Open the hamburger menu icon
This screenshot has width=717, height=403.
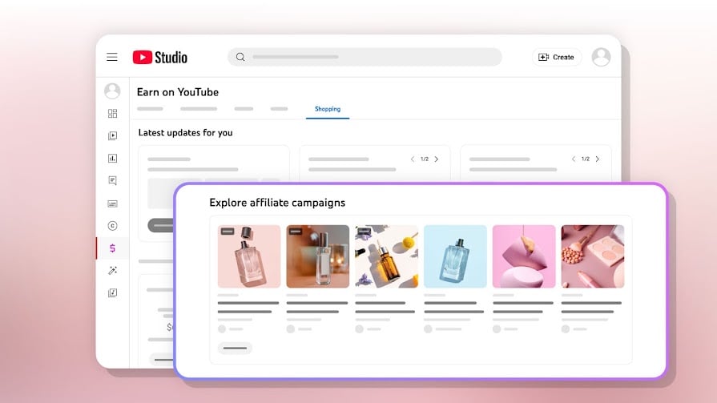click(112, 57)
